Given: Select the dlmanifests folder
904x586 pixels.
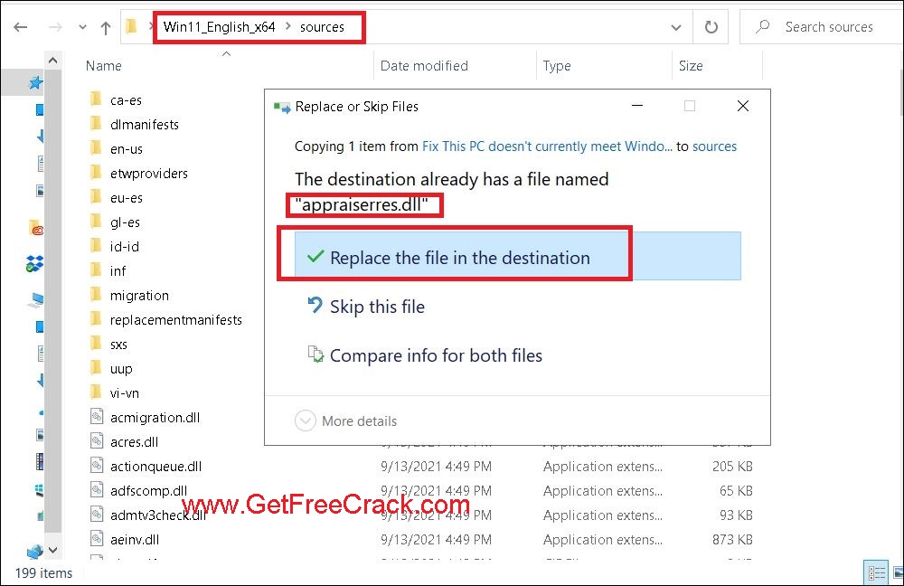Looking at the screenshot, I should 144,125.
